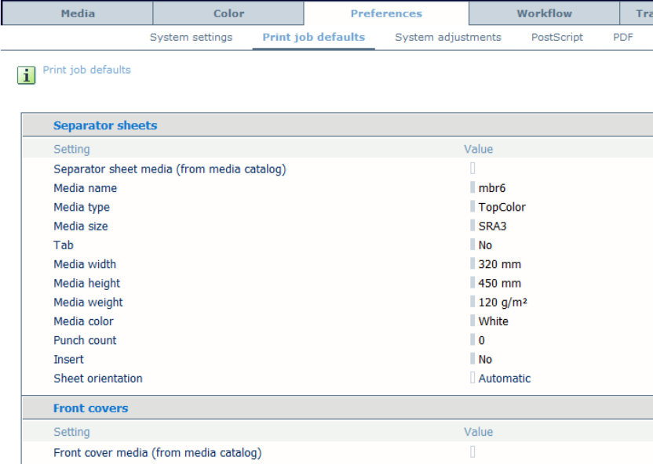
Task: Open the System settings sub-tab
Action: [x=191, y=37]
